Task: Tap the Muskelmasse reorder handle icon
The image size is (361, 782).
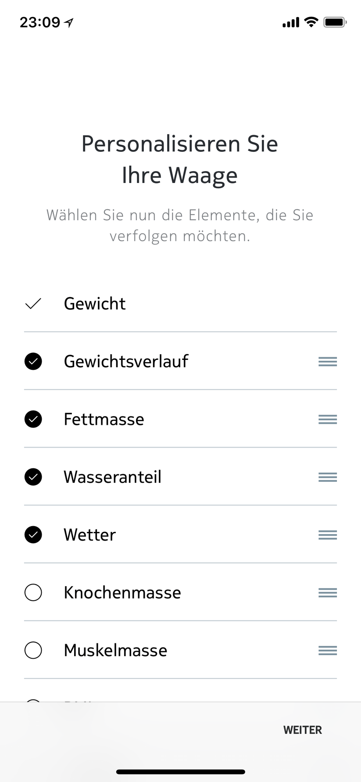Action: coord(328,650)
